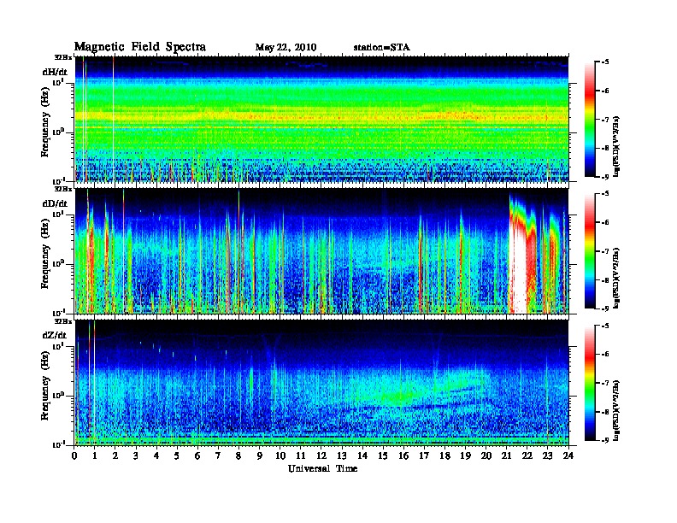Click hour 5 on the time axis

[177, 455]
